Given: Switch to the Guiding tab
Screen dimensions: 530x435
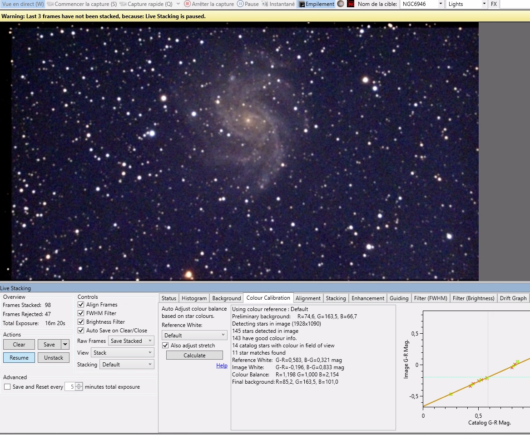Looking at the screenshot, I should click(x=399, y=298).
